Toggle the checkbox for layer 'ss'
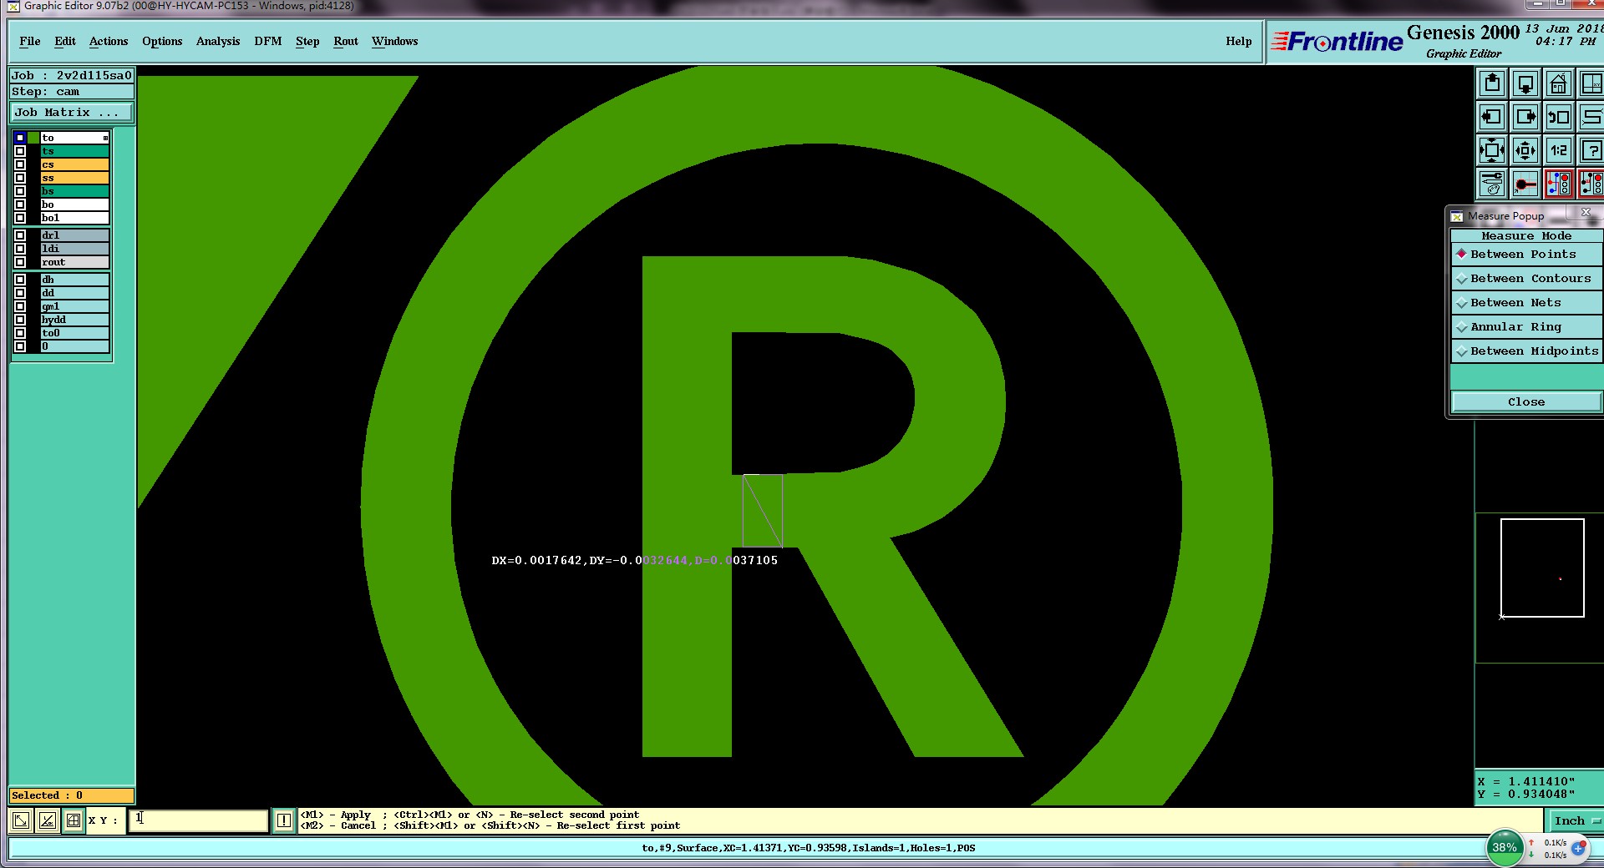Image resolution: width=1604 pixels, height=868 pixels. click(20, 178)
